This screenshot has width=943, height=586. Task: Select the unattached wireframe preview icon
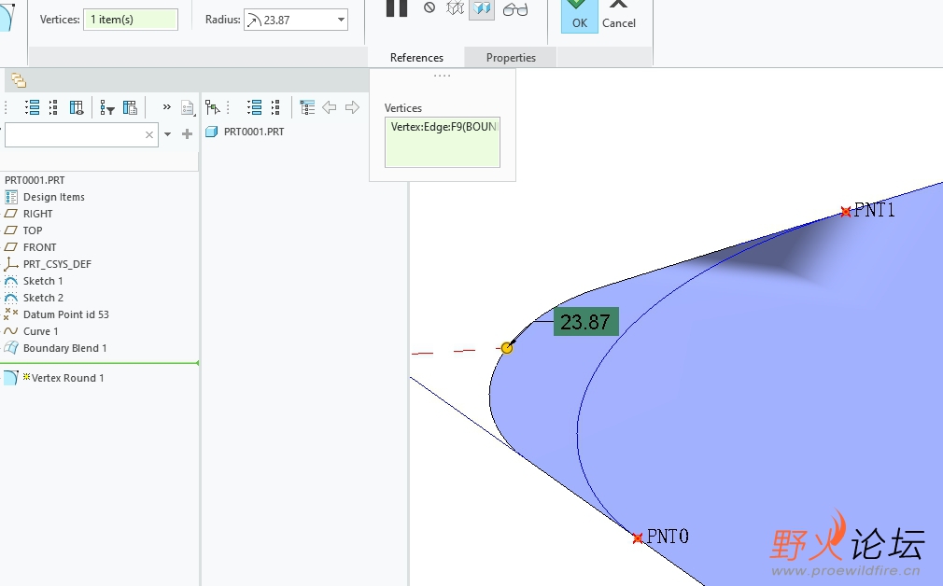pyautogui.click(x=456, y=7)
